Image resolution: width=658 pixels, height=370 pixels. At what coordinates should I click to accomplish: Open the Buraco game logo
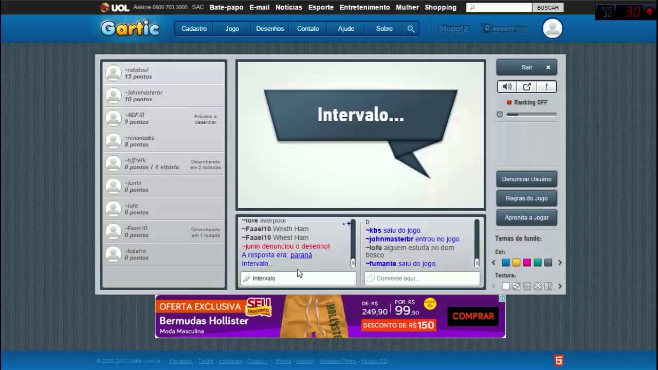(x=504, y=29)
